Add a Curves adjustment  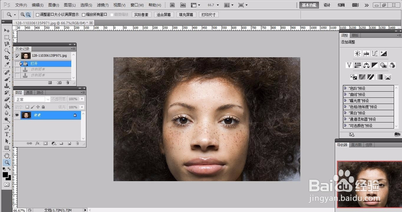(x=375, y=53)
